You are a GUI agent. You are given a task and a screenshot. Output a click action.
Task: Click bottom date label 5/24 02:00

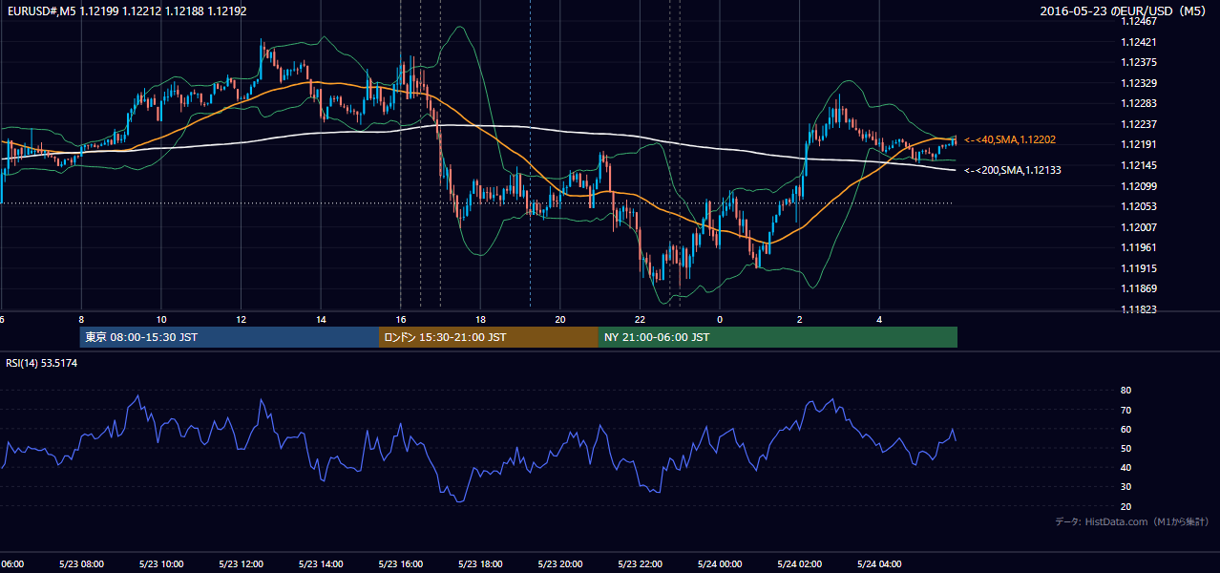point(800,564)
